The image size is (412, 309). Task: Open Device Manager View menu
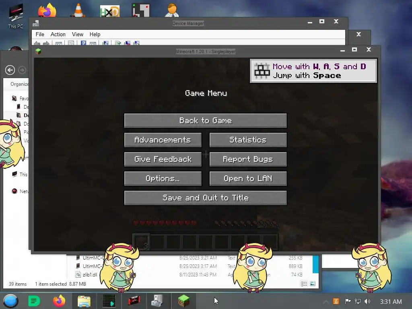[78, 35]
